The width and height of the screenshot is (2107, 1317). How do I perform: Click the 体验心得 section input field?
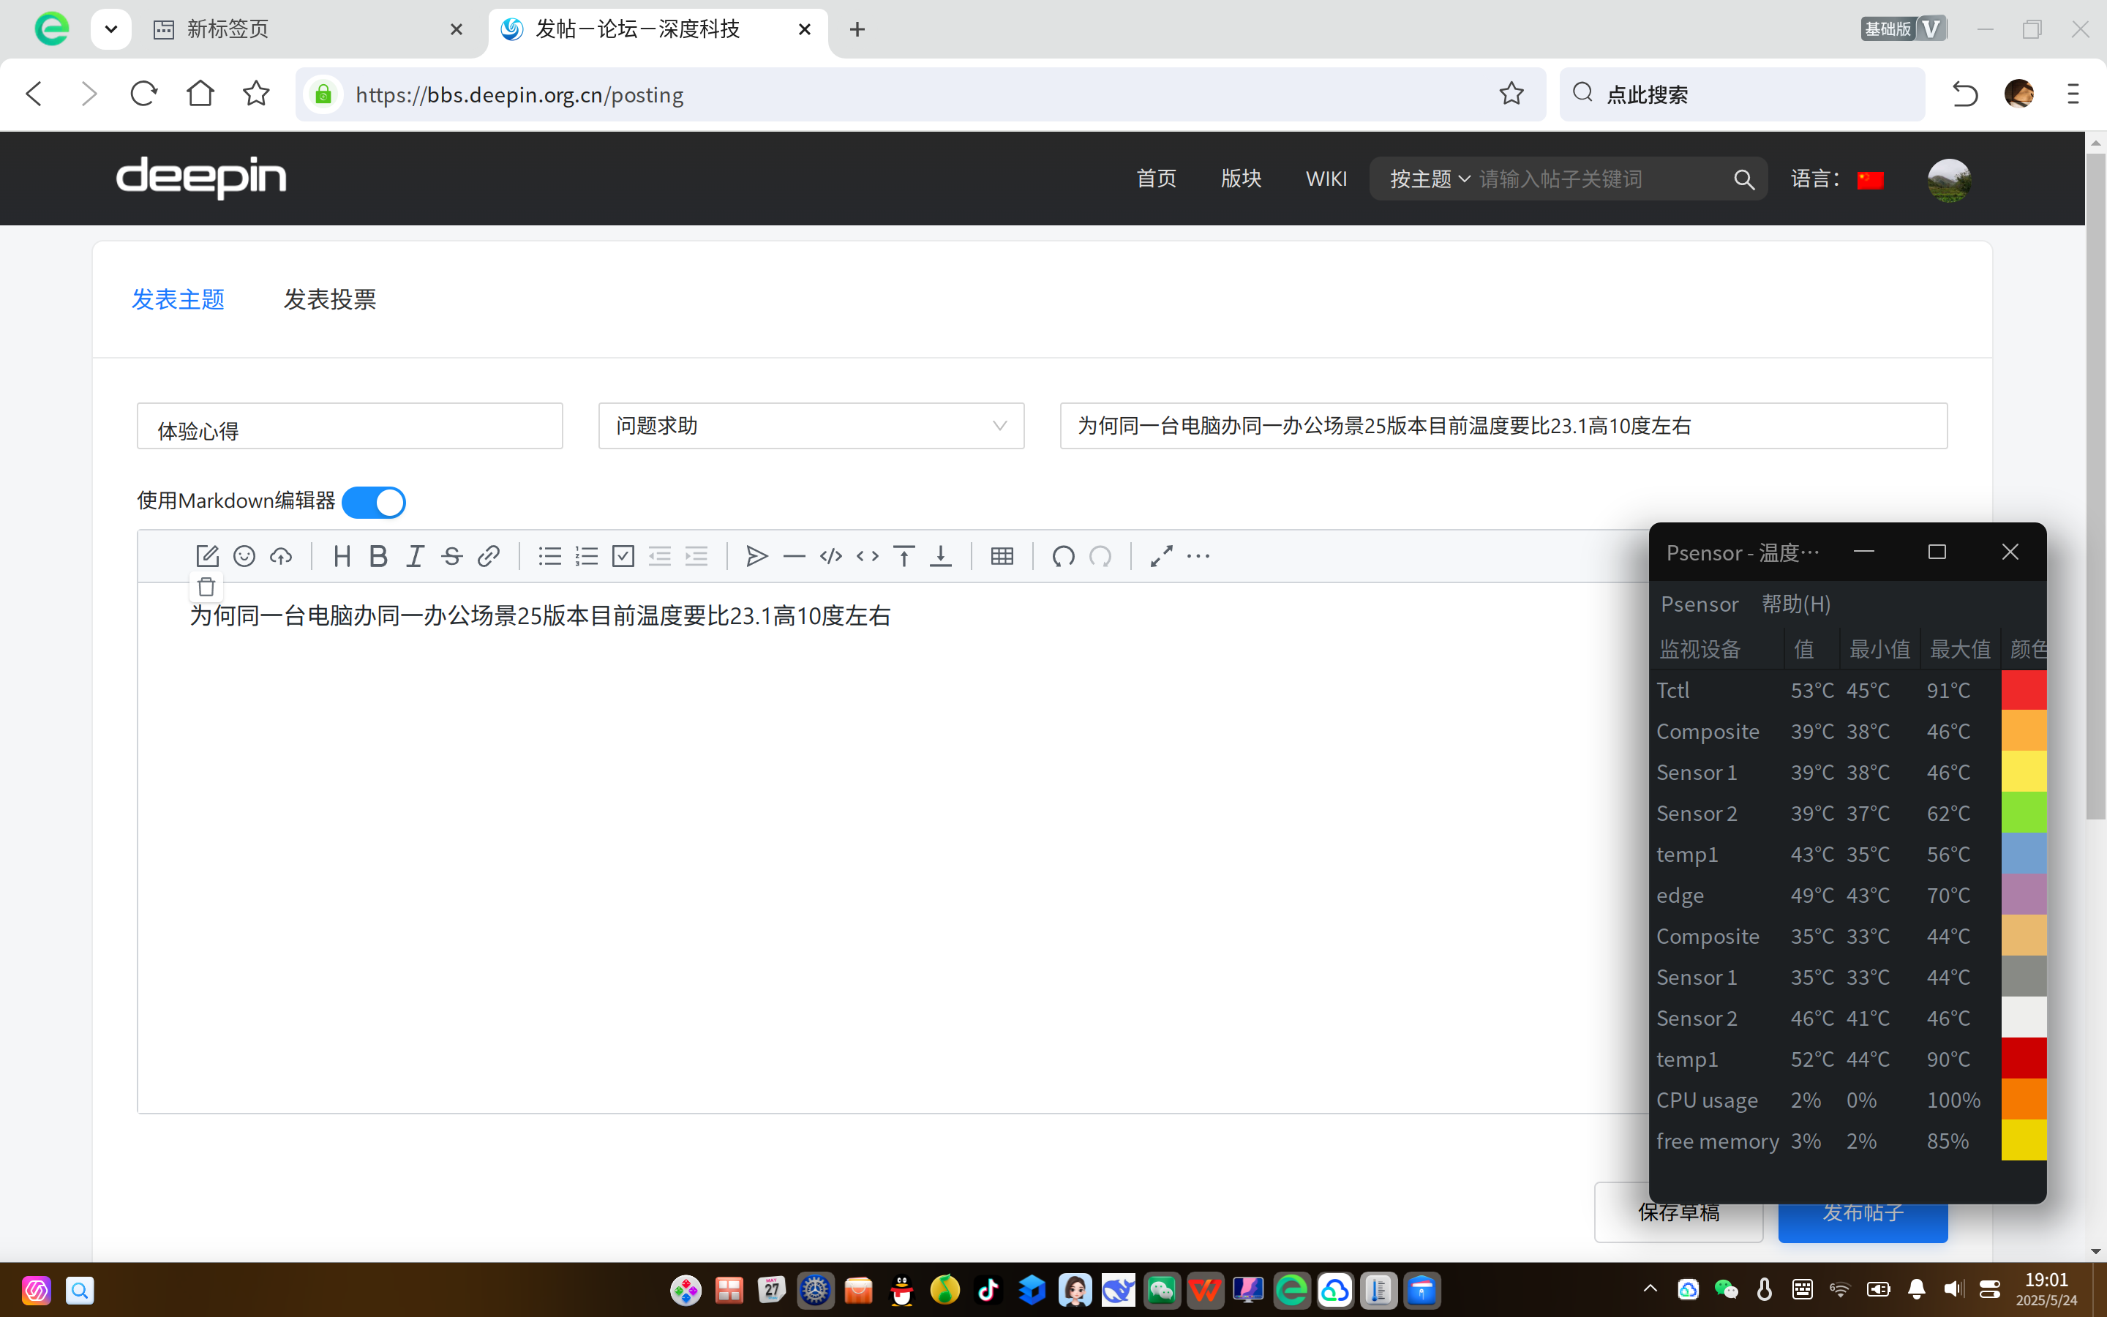[x=350, y=426]
